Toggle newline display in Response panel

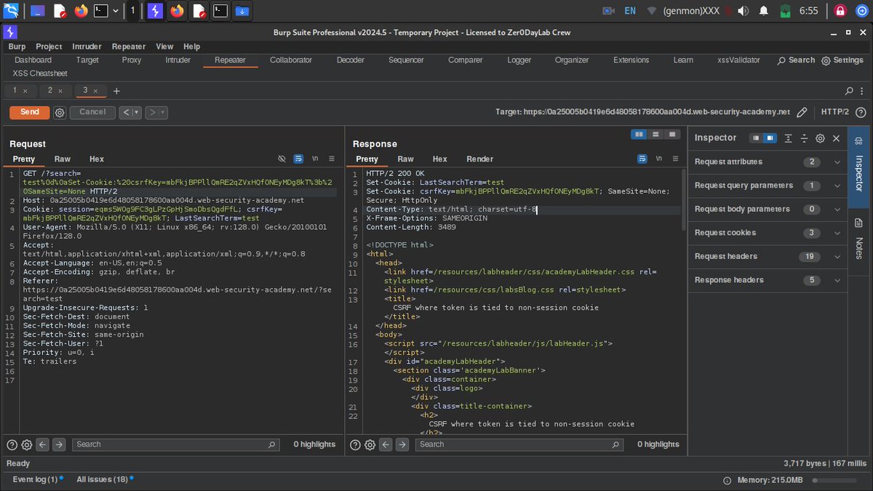click(658, 159)
